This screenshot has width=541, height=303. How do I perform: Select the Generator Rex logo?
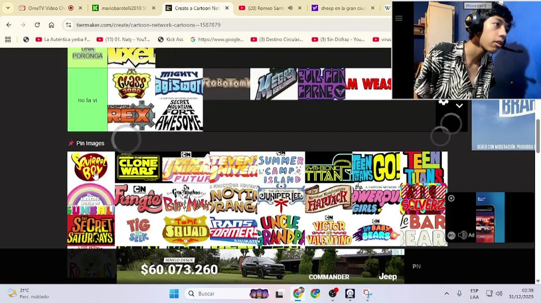coord(131,116)
